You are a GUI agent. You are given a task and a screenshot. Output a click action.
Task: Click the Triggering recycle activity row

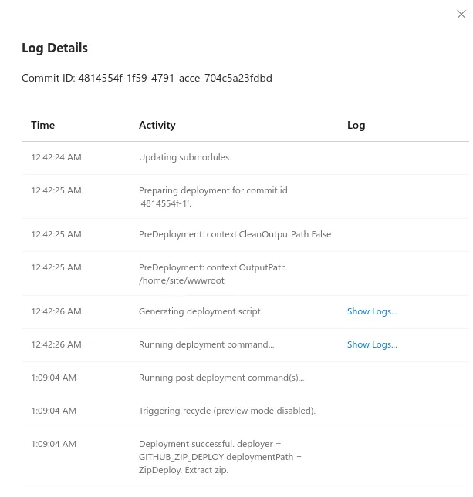pos(245,411)
